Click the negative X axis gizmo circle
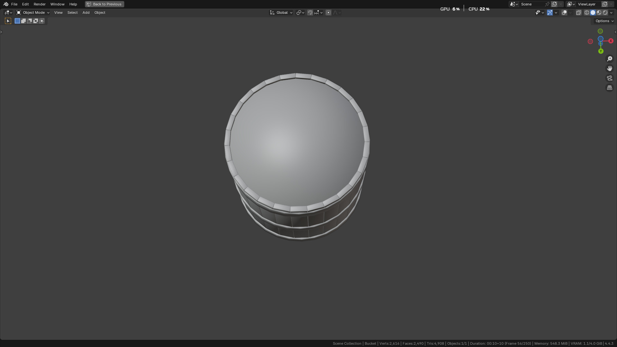 click(590, 41)
